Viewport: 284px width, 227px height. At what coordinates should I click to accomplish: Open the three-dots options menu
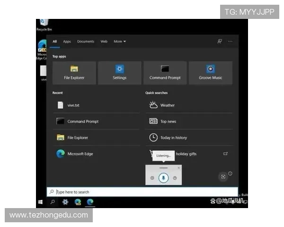coord(230,42)
